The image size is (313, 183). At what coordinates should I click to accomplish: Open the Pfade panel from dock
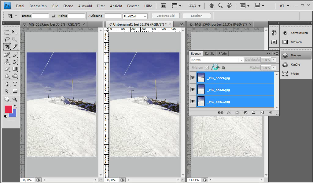tap(296, 74)
